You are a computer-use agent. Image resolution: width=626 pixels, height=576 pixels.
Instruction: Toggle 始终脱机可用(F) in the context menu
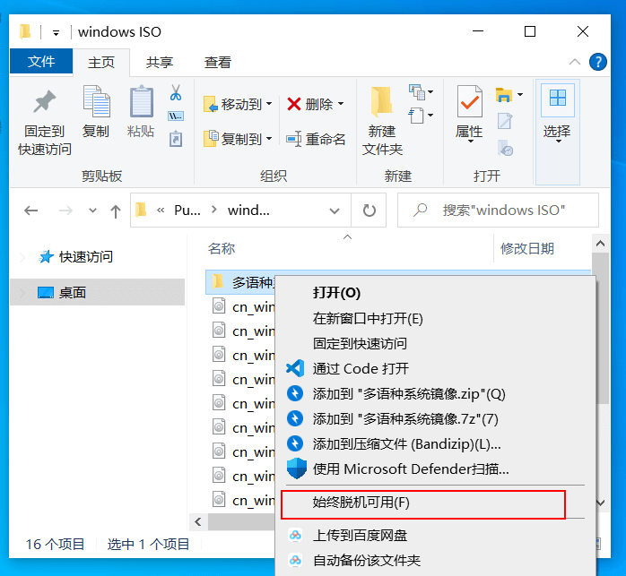point(423,505)
